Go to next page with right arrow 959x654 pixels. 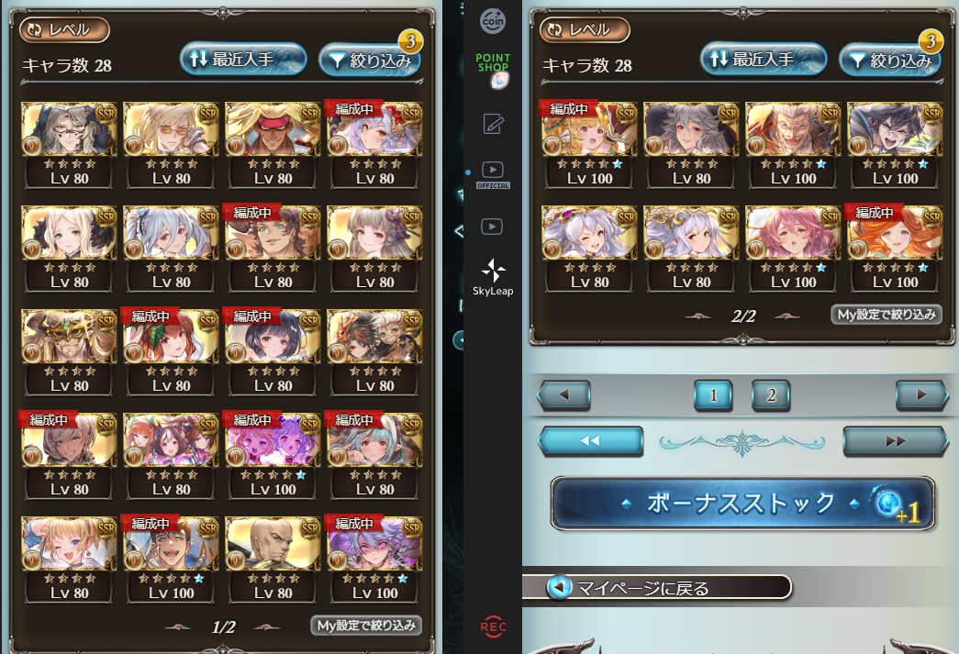click(x=921, y=394)
